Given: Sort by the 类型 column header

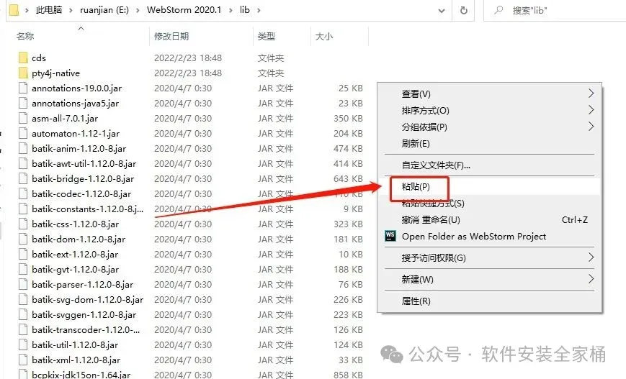Looking at the screenshot, I should click(267, 36).
